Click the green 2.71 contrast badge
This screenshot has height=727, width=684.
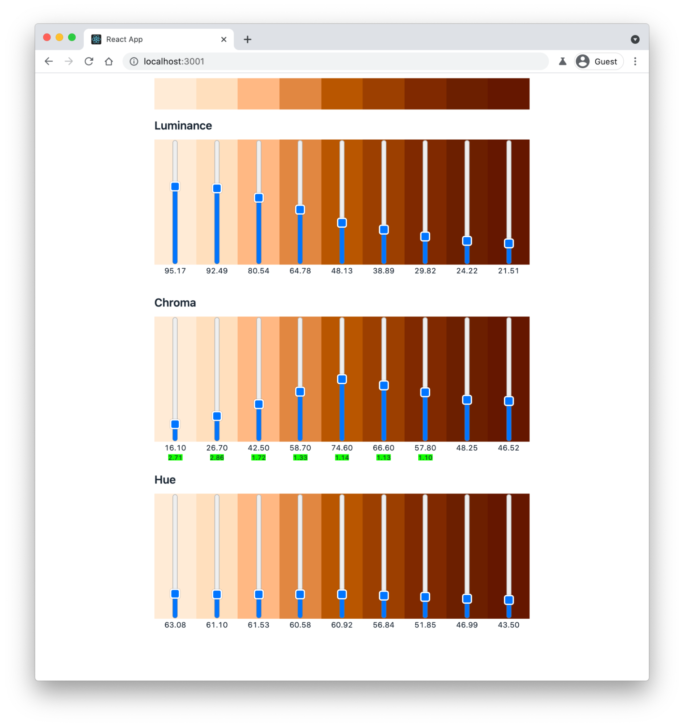coord(175,458)
